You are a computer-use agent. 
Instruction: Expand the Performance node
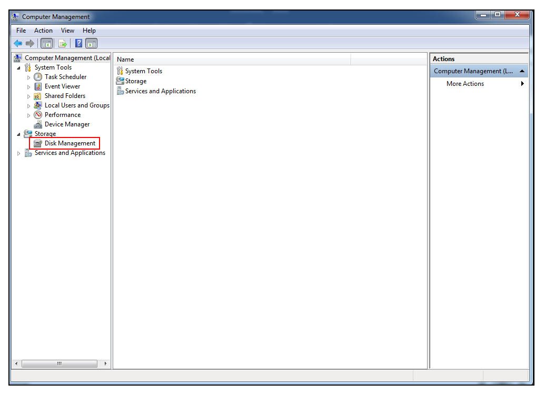(x=28, y=115)
